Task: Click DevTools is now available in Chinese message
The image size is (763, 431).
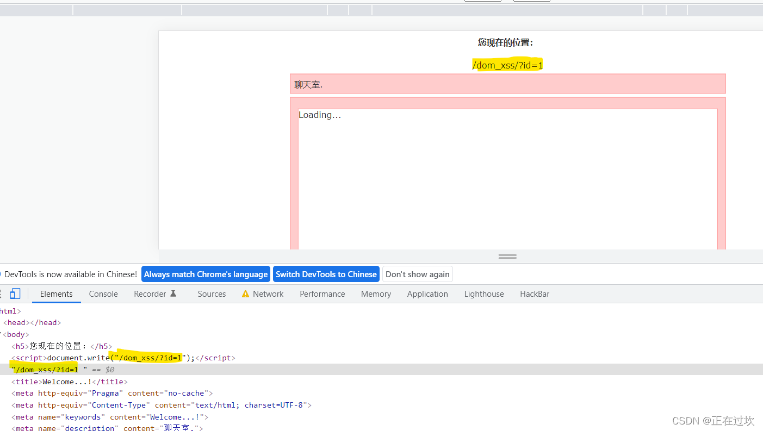Action: click(71, 274)
